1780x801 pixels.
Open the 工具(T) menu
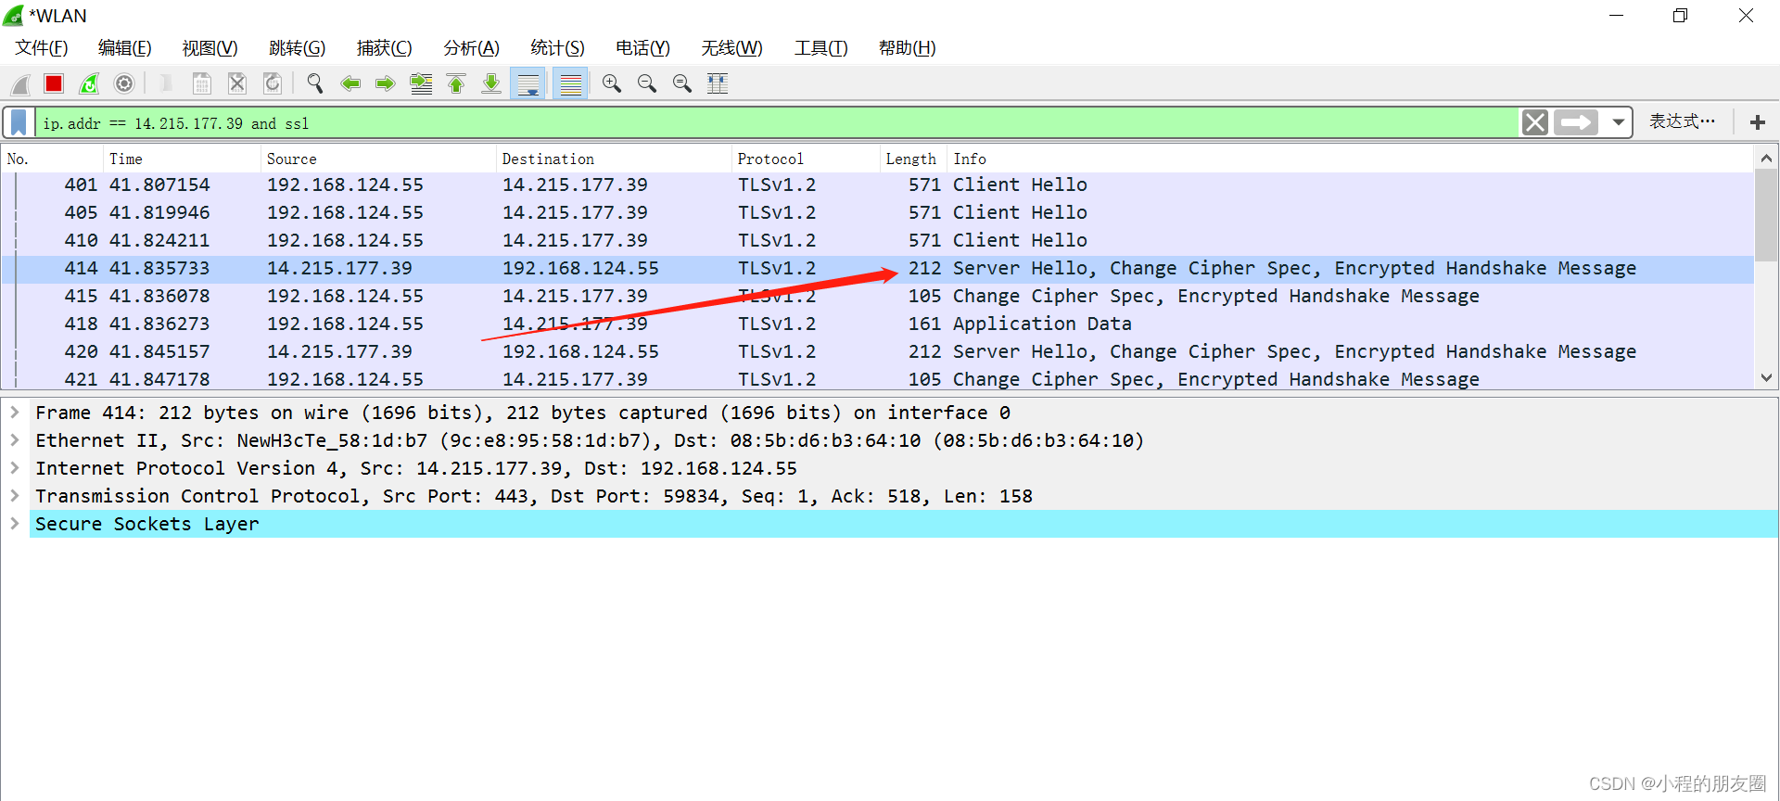click(x=821, y=48)
